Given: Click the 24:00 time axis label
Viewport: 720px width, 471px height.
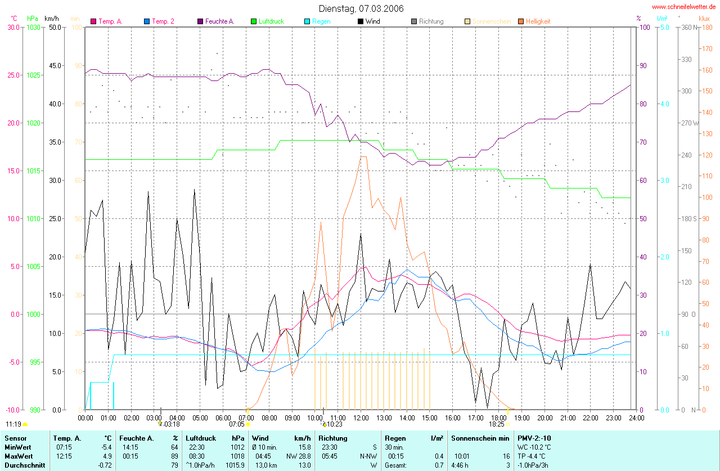Looking at the screenshot, I should pyautogui.click(x=636, y=418).
